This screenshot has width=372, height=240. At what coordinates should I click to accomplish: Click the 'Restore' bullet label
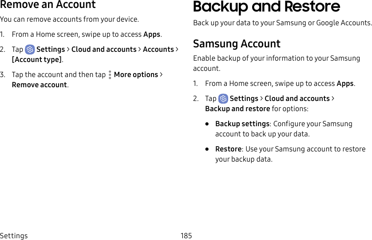[x=228, y=149]
